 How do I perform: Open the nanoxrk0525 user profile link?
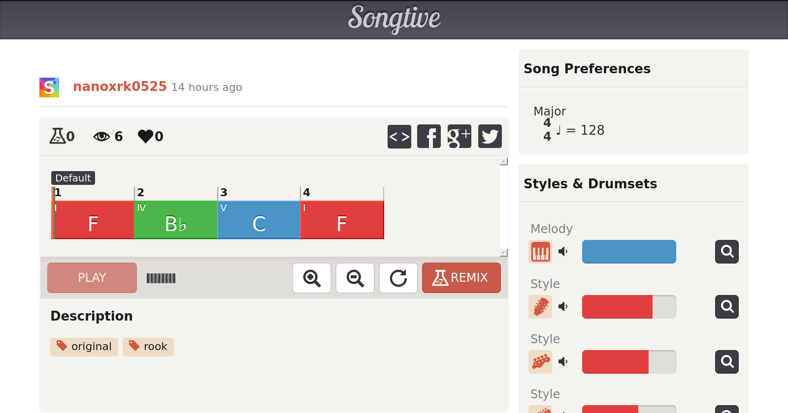tap(120, 87)
